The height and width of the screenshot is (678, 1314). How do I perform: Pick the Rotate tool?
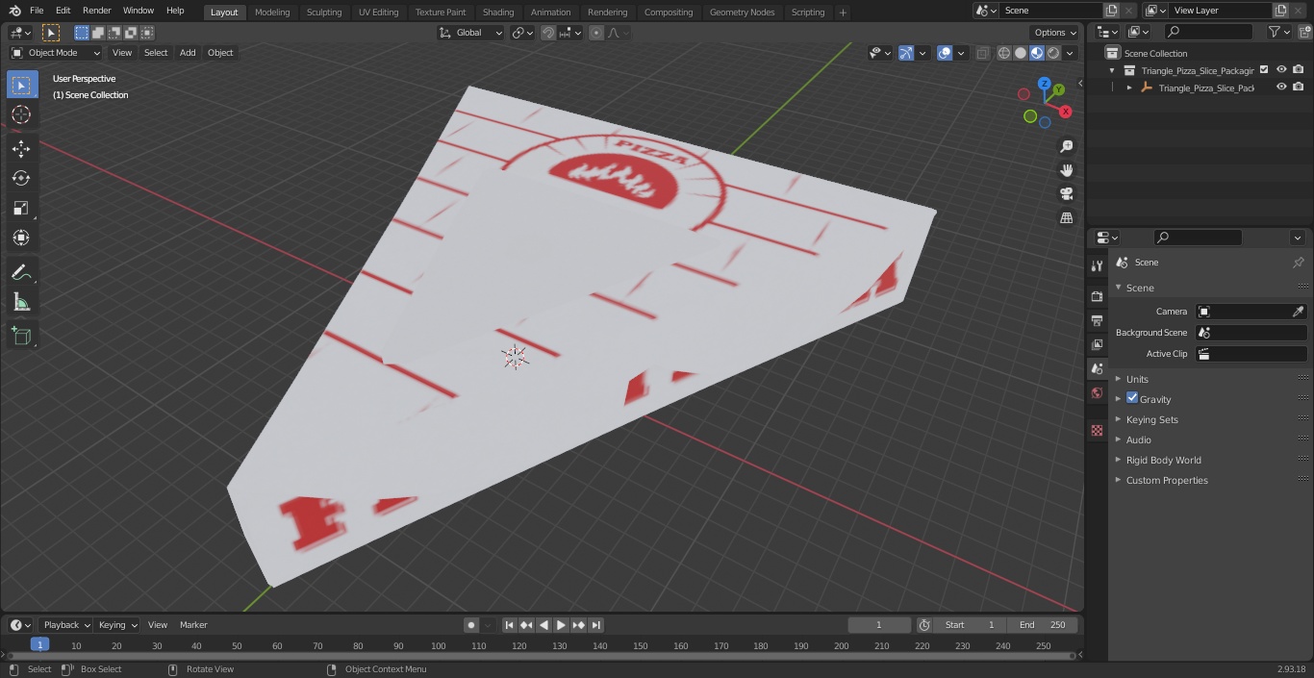(x=21, y=178)
